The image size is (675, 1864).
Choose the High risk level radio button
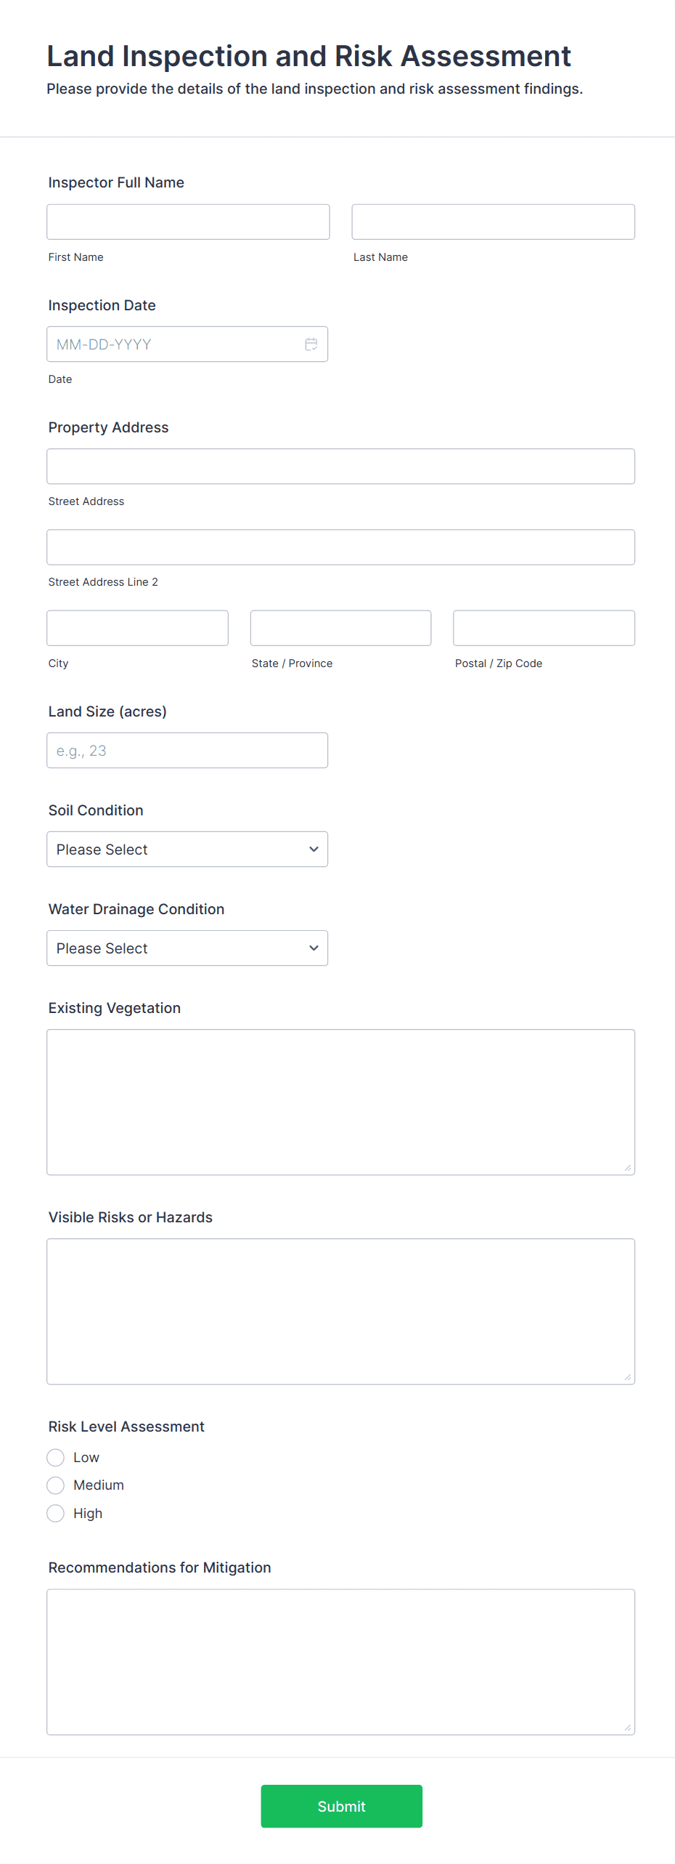pos(56,1514)
